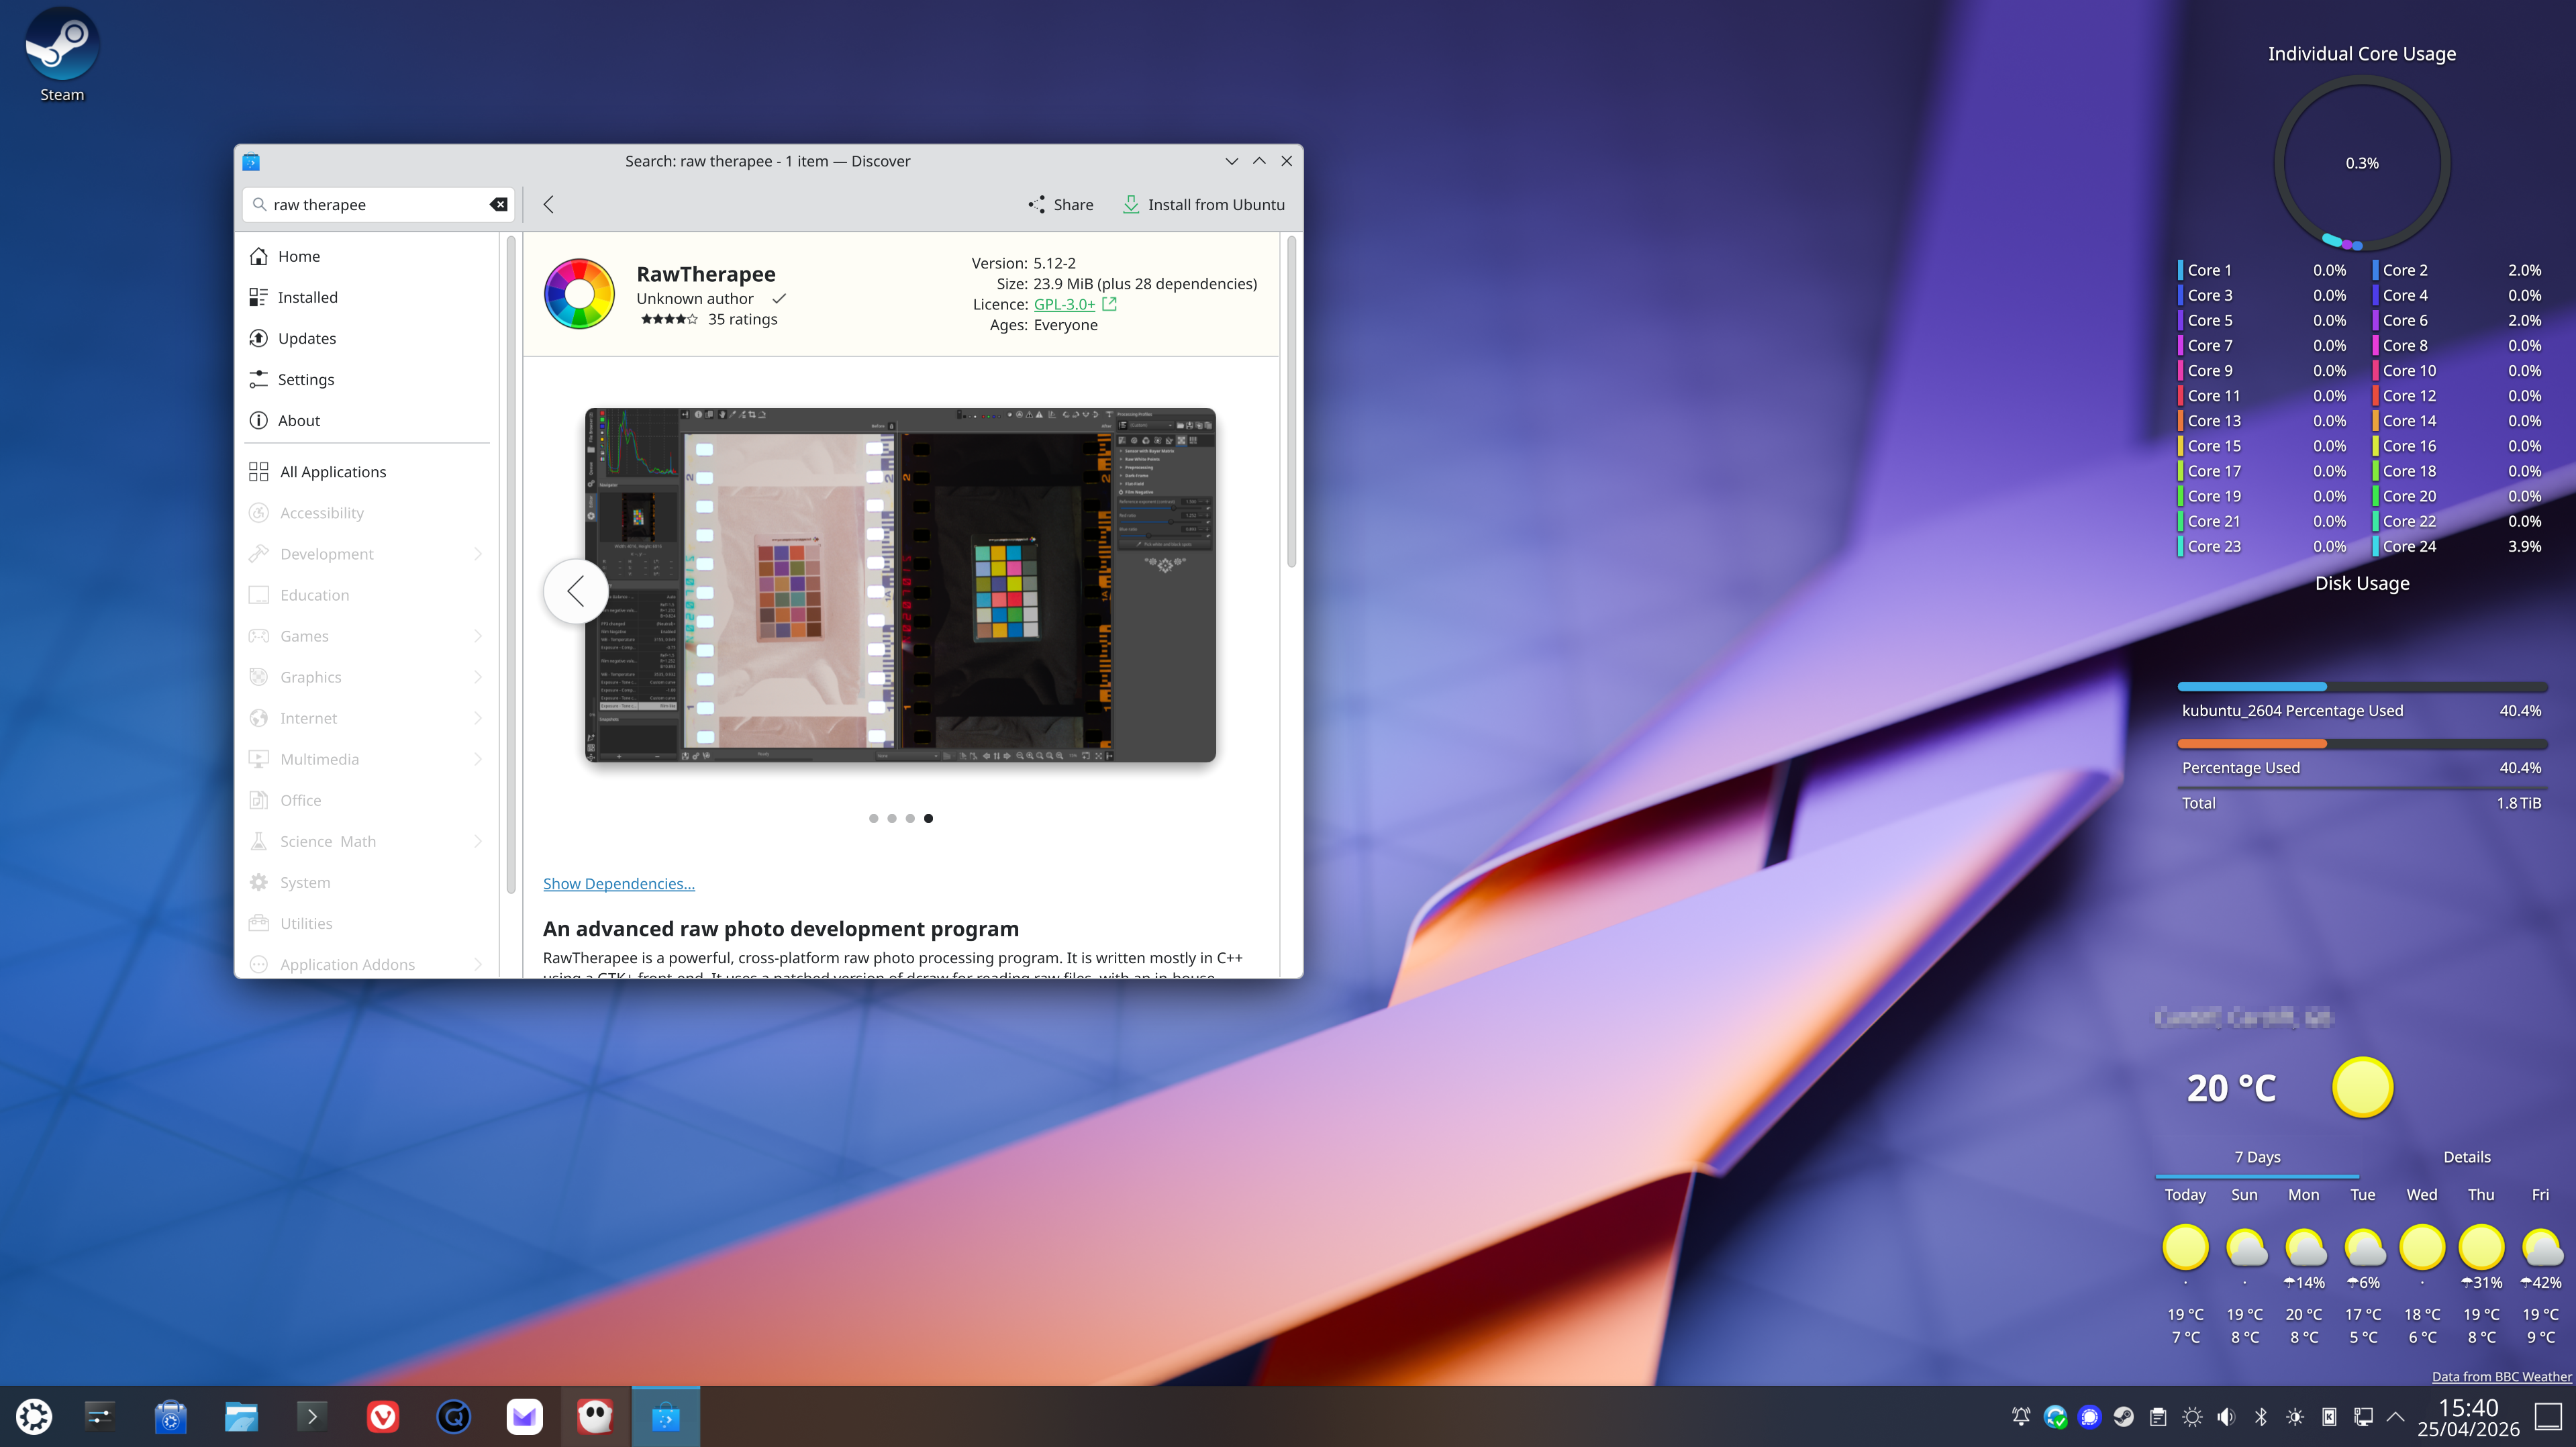Image resolution: width=2576 pixels, height=1447 pixels.
Task: Click the previous screenshot arrow
Action: pos(575,591)
